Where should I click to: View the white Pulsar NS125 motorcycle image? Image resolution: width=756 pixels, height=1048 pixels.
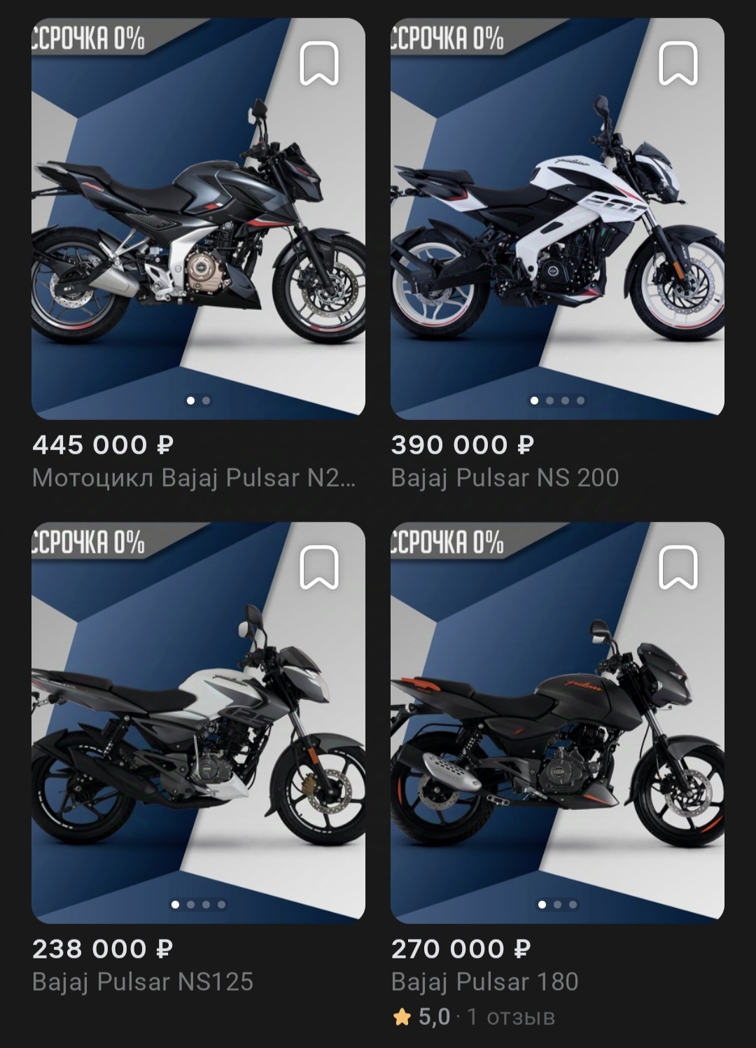coord(198,722)
